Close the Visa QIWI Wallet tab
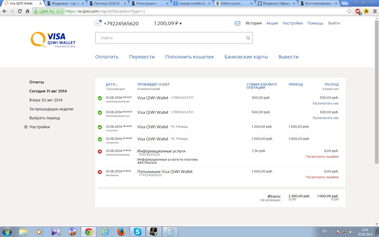Image resolution: width=379 pixels, height=237 pixels. (40, 3)
